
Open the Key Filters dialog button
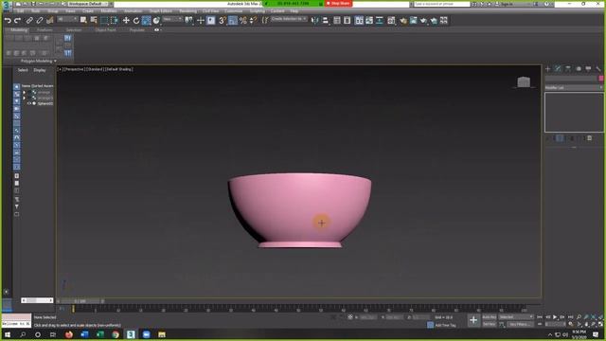point(520,324)
